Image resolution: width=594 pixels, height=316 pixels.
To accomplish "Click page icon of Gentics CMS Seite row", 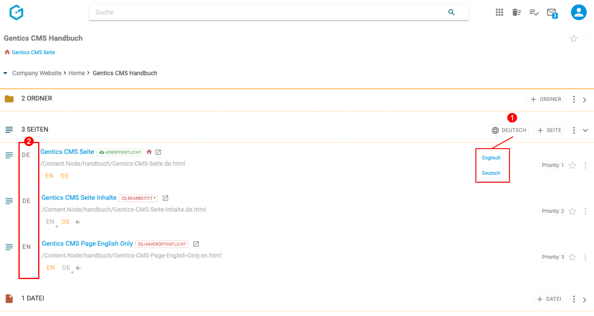I will pyautogui.click(x=9, y=155).
